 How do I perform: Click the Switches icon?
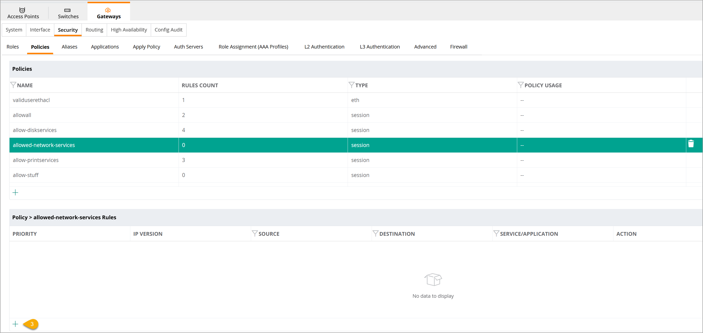click(x=68, y=10)
